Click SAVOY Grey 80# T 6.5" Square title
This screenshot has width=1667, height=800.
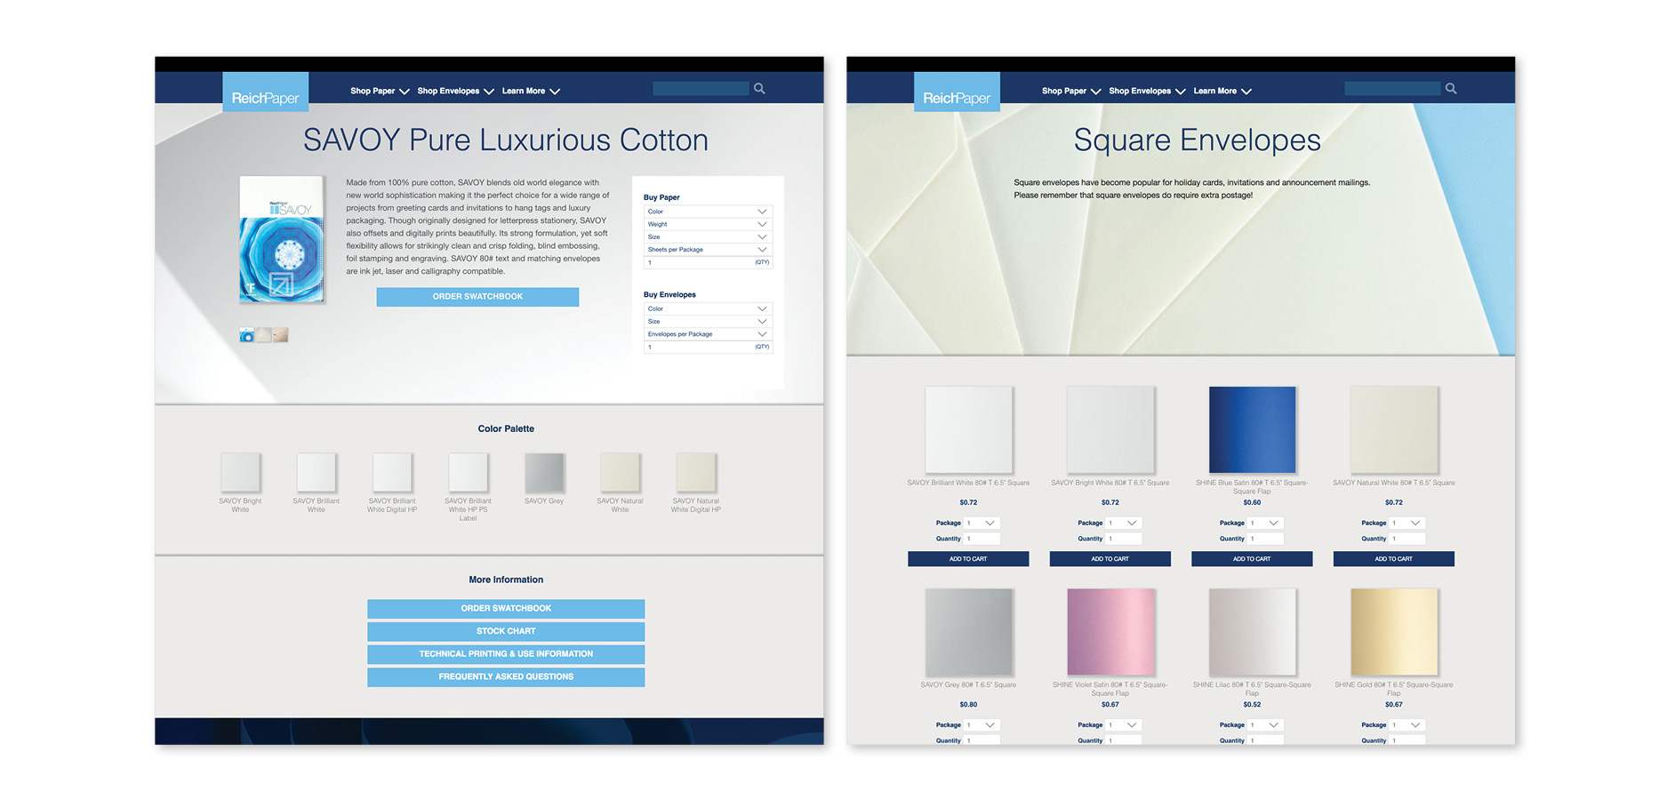(968, 685)
